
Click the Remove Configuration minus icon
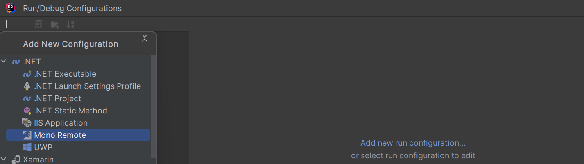22,24
